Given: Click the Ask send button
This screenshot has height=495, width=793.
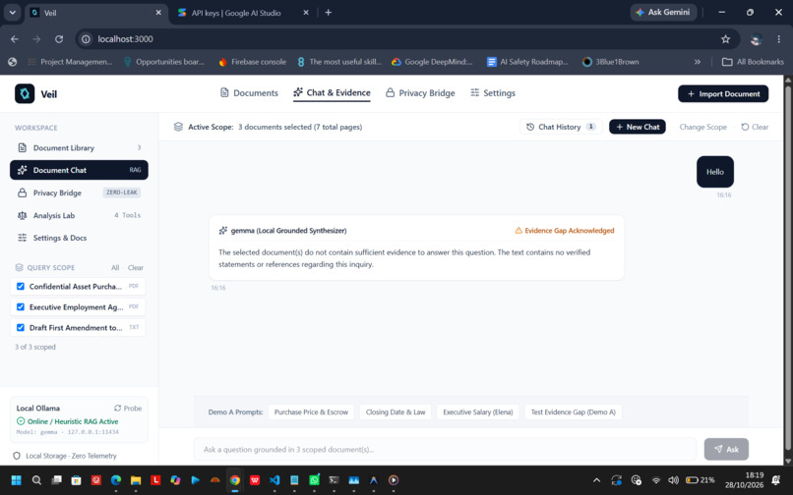Looking at the screenshot, I should click(x=726, y=449).
